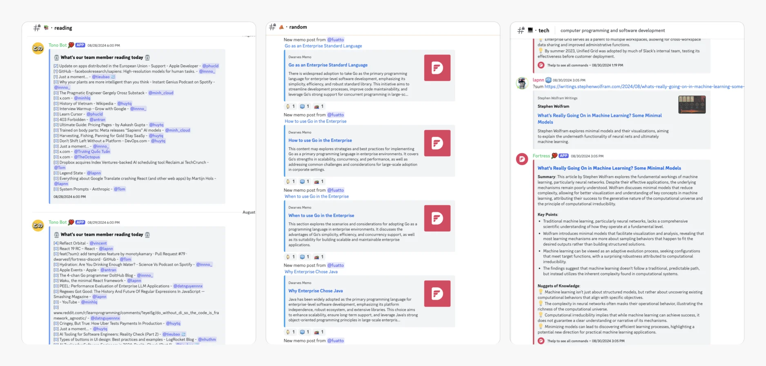Click the 'Key Points' heading in Fortress summary
Viewport: 766px width, 366px height.
[x=548, y=214]
